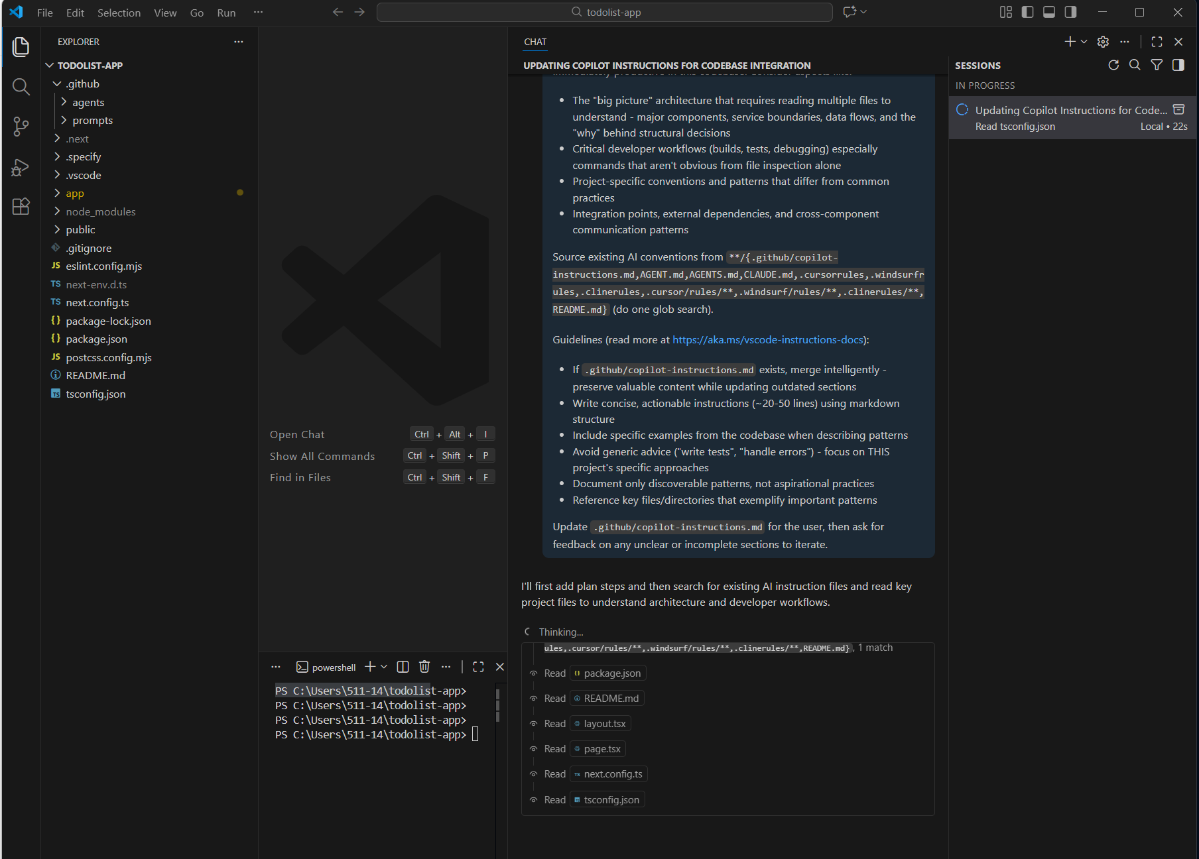Start a new chat with plus icon
Screen dimensions: 1199x859
click(1070, 42)
